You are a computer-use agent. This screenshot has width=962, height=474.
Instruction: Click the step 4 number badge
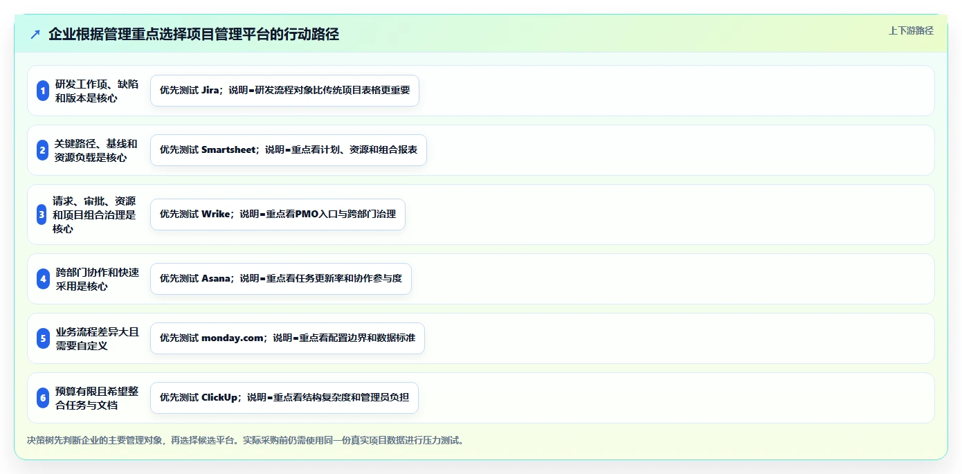tap(44, 279)
